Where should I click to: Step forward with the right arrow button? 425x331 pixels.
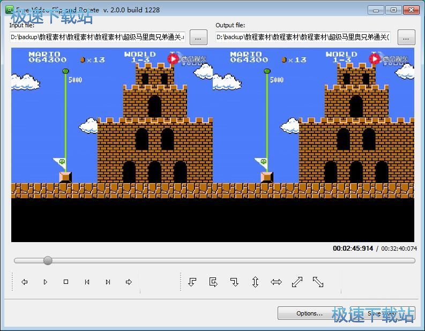129,282
